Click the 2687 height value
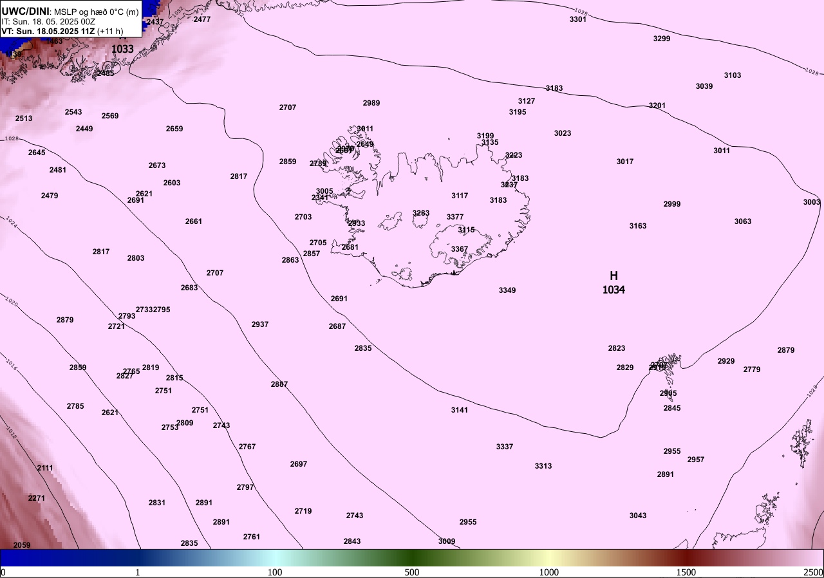This screenshot has height=578, width=824. pyautogui.click(x=337, y=326)
